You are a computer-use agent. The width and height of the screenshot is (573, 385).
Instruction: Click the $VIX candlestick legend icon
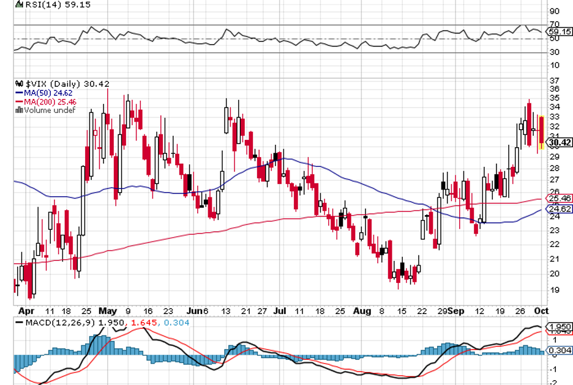click(18, 84)
